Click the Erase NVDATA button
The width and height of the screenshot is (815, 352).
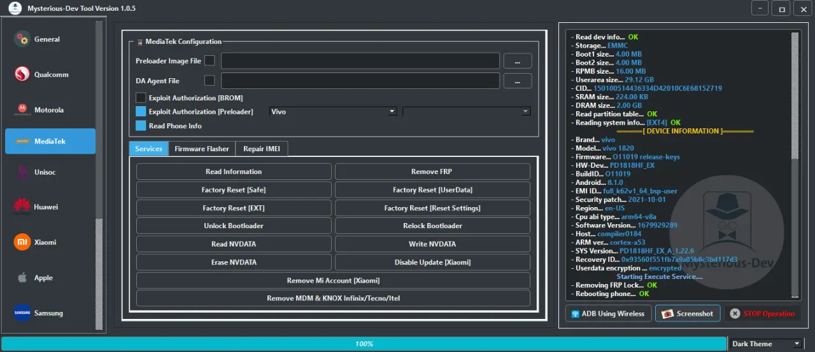(x=234, y=262)
